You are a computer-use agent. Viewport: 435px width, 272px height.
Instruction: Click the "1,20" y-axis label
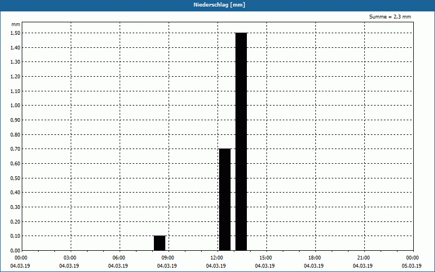(15, 77)
